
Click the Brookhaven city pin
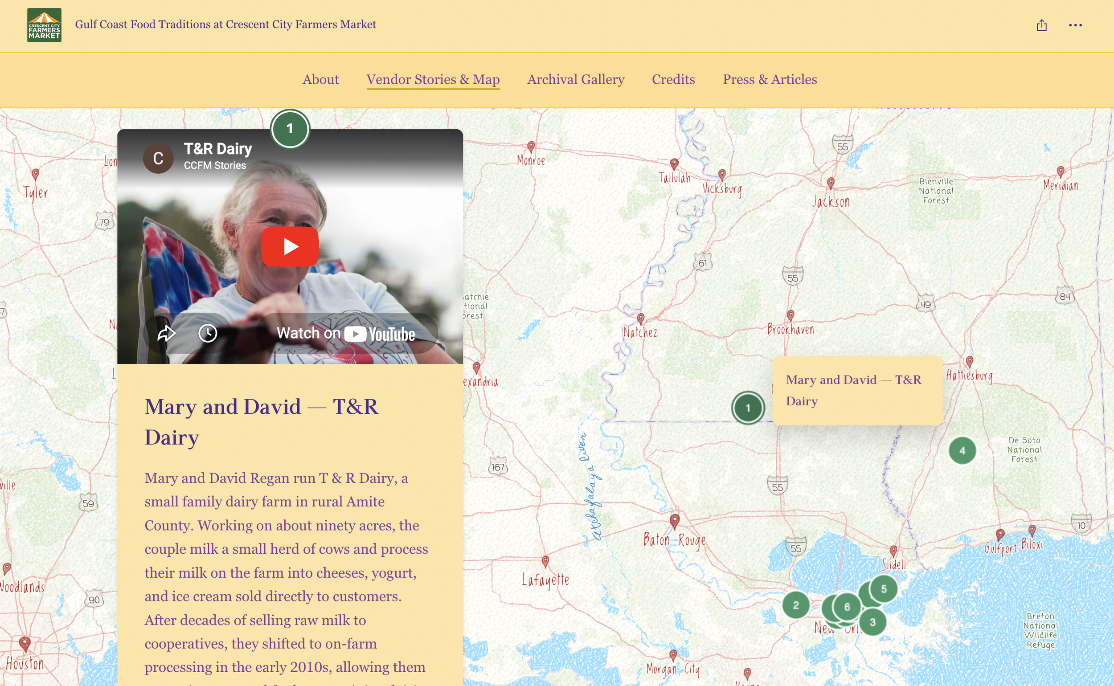790,315
